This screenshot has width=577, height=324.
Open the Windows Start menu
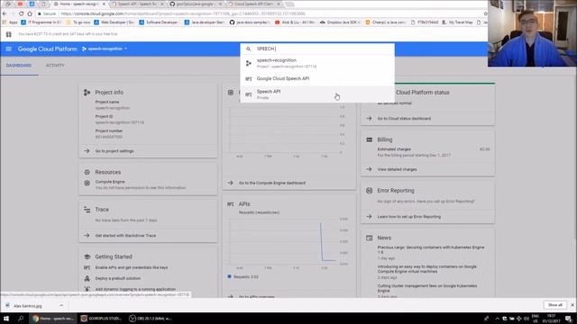pos(6,319)
